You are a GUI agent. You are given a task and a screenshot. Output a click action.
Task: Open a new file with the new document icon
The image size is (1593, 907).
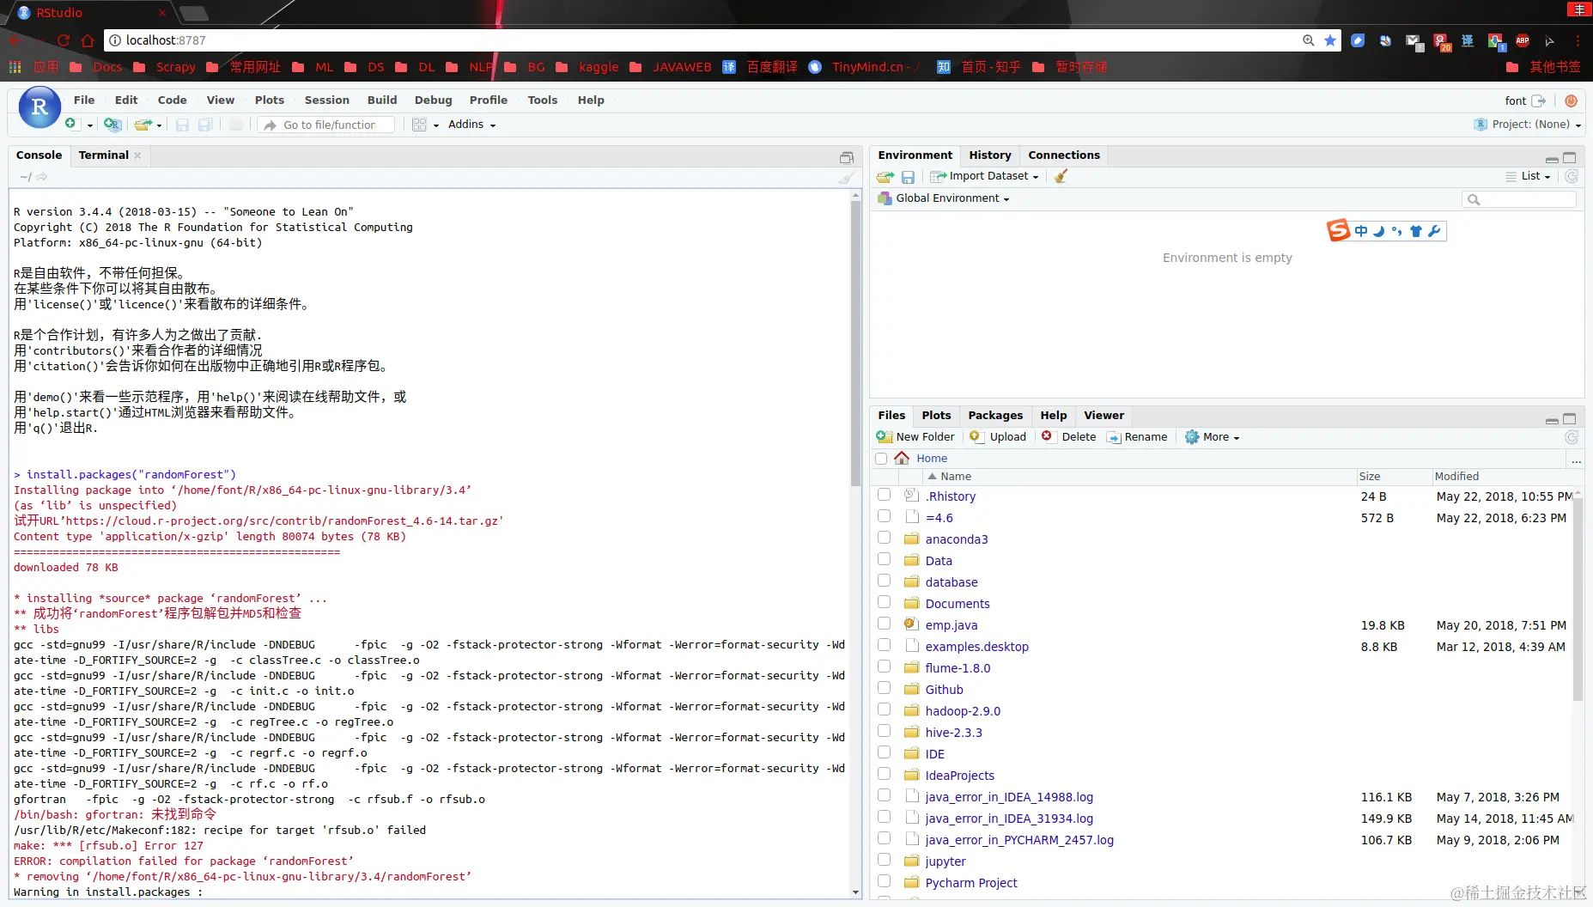click(x=72, y=123)
